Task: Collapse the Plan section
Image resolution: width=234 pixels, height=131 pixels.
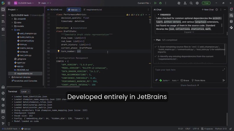Action: [x=154, y=40]
